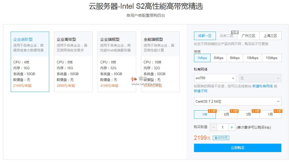Select the 1月 purchase duration
Screen dimensions: 291x162
coord(270,115)
